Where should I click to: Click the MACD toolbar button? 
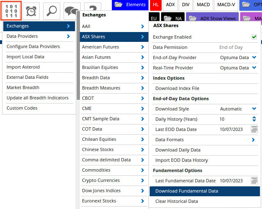(x=203, y=5)
